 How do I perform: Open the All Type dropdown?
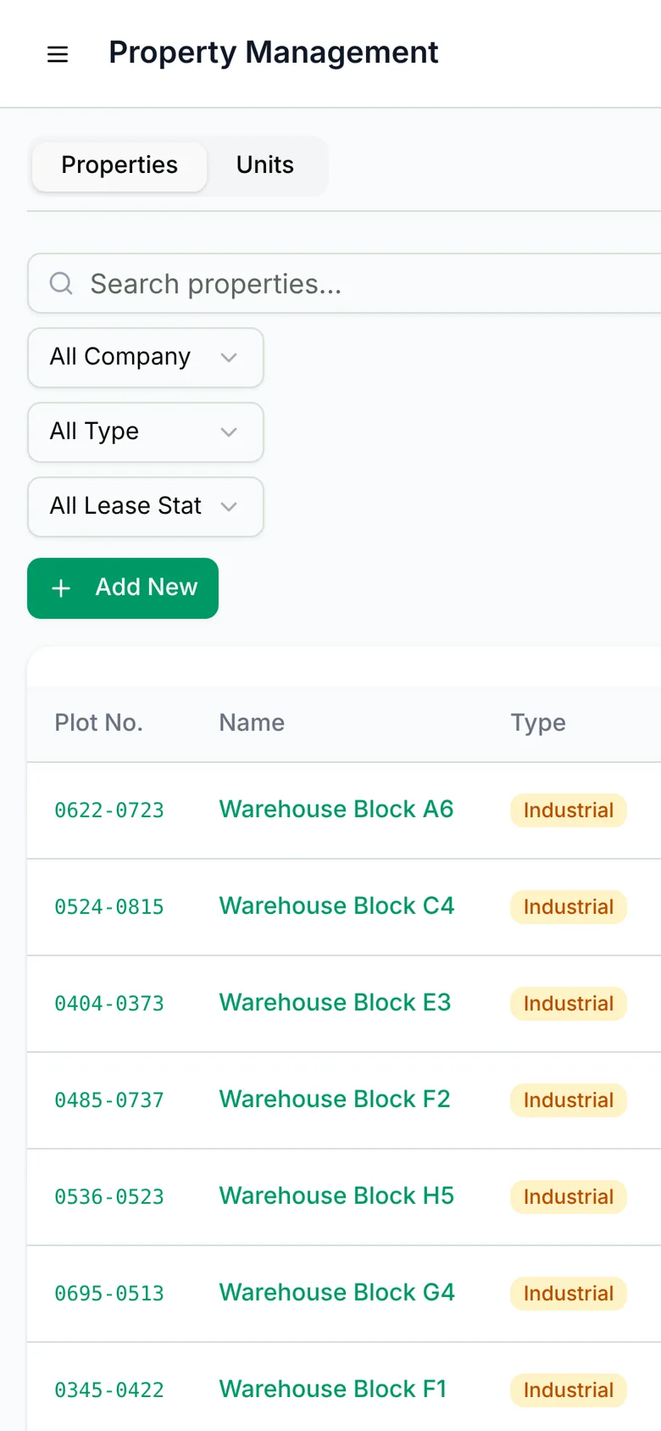[146, 432]
